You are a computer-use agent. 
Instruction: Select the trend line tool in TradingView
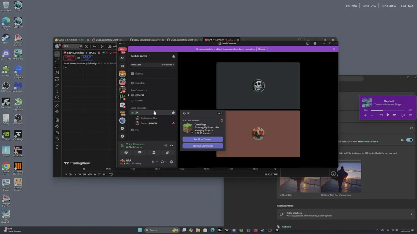[57, 60]
